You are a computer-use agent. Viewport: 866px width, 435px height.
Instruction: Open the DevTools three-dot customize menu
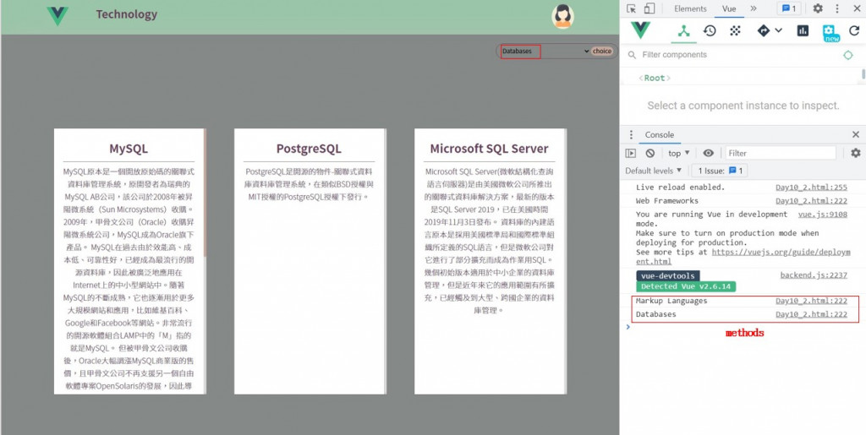(837, 8)
